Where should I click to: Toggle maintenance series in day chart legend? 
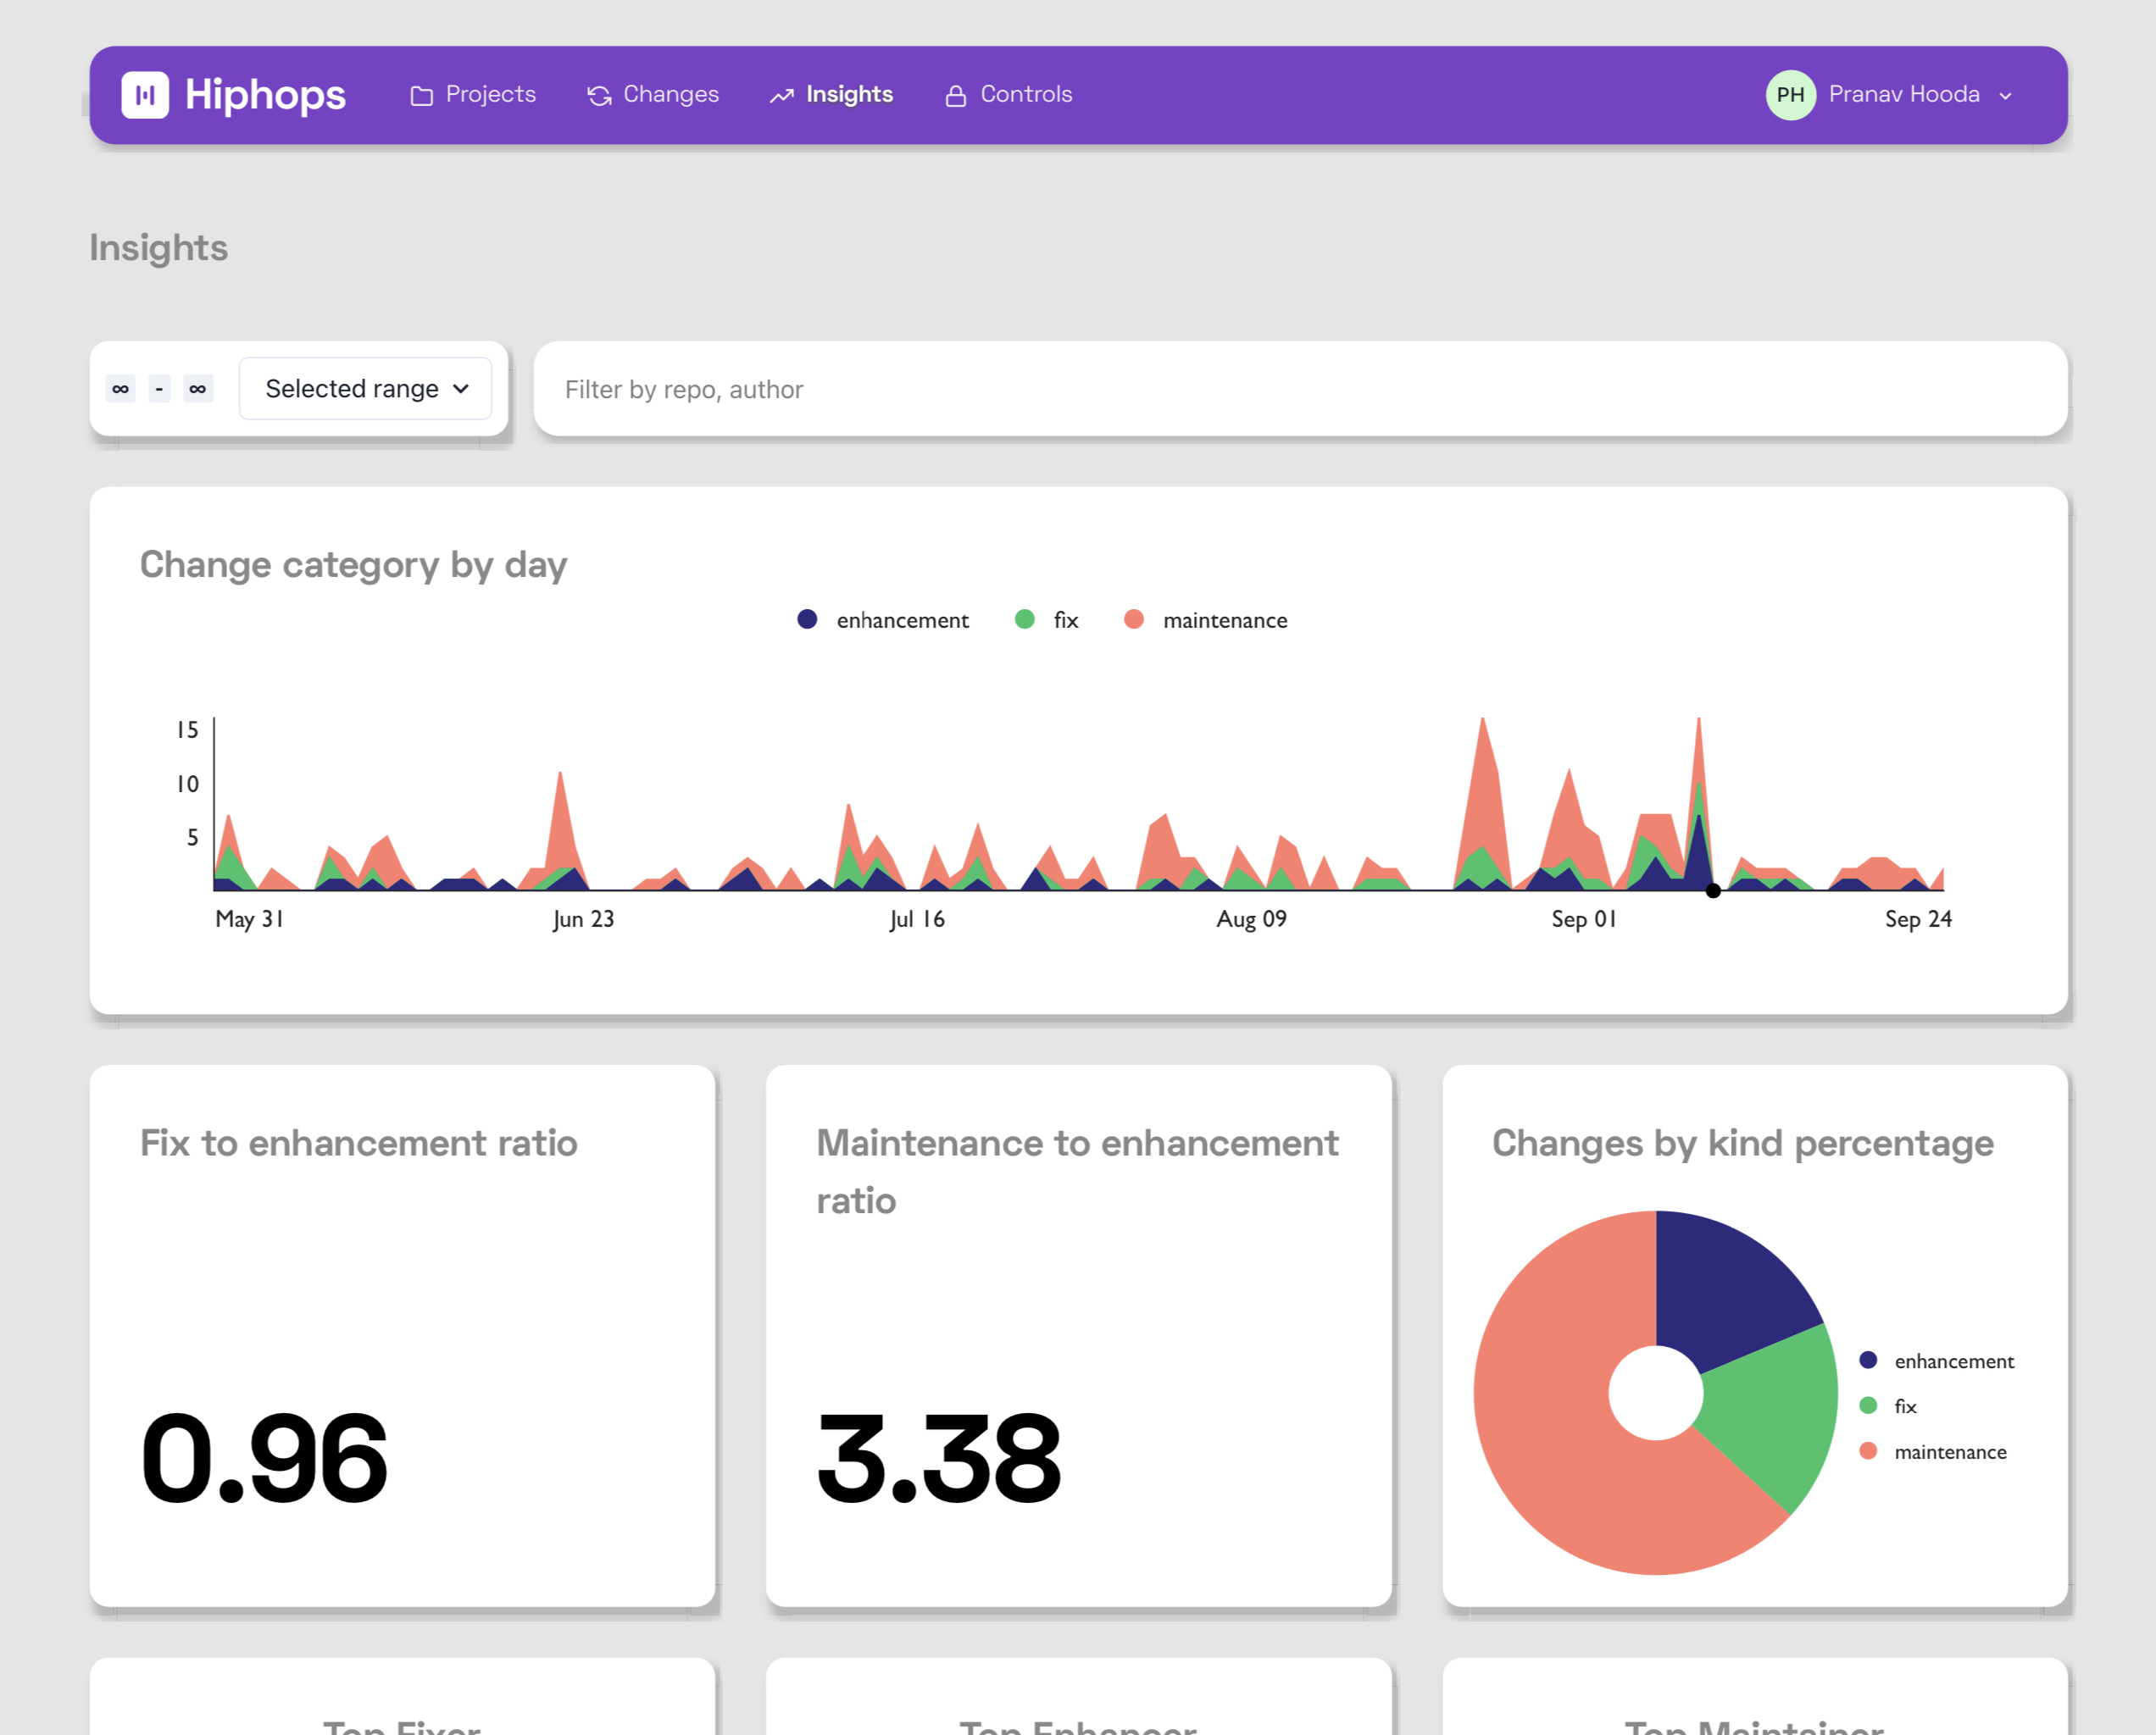pos(1205,619)
